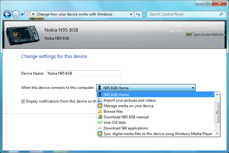229x153 pixels.
Task: Click the phone icon beside N95 8GB Home entry
Action: pos(100,94)
